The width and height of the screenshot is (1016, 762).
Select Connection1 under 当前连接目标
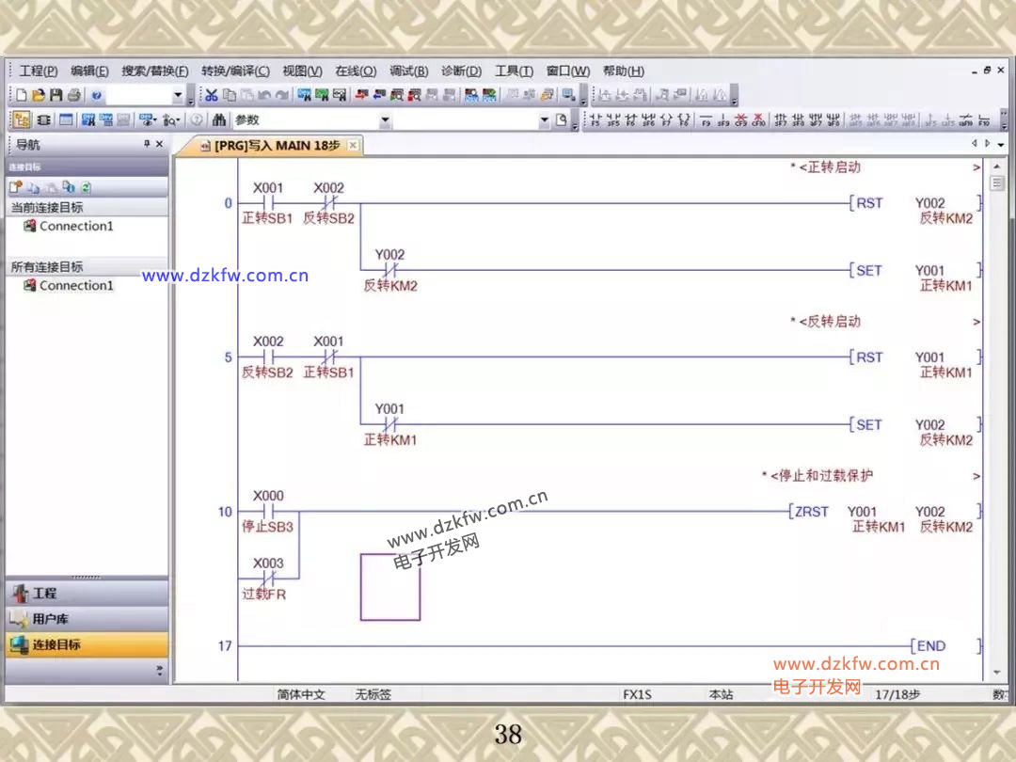click(75, 227)
